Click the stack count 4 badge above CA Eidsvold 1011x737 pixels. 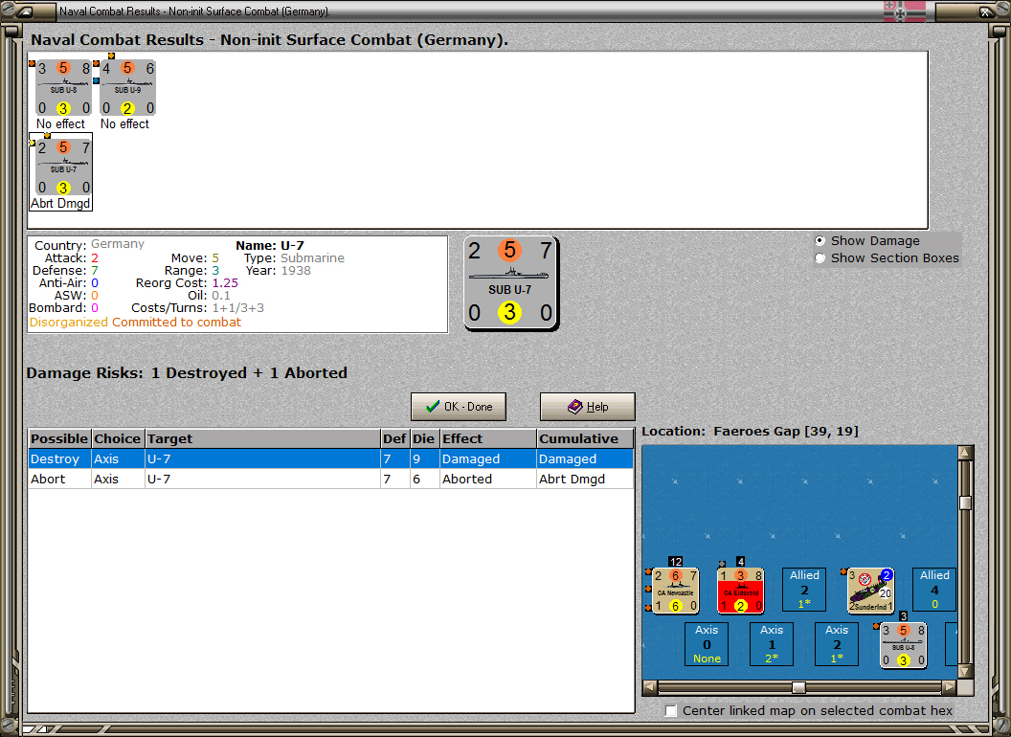(740, 562)
